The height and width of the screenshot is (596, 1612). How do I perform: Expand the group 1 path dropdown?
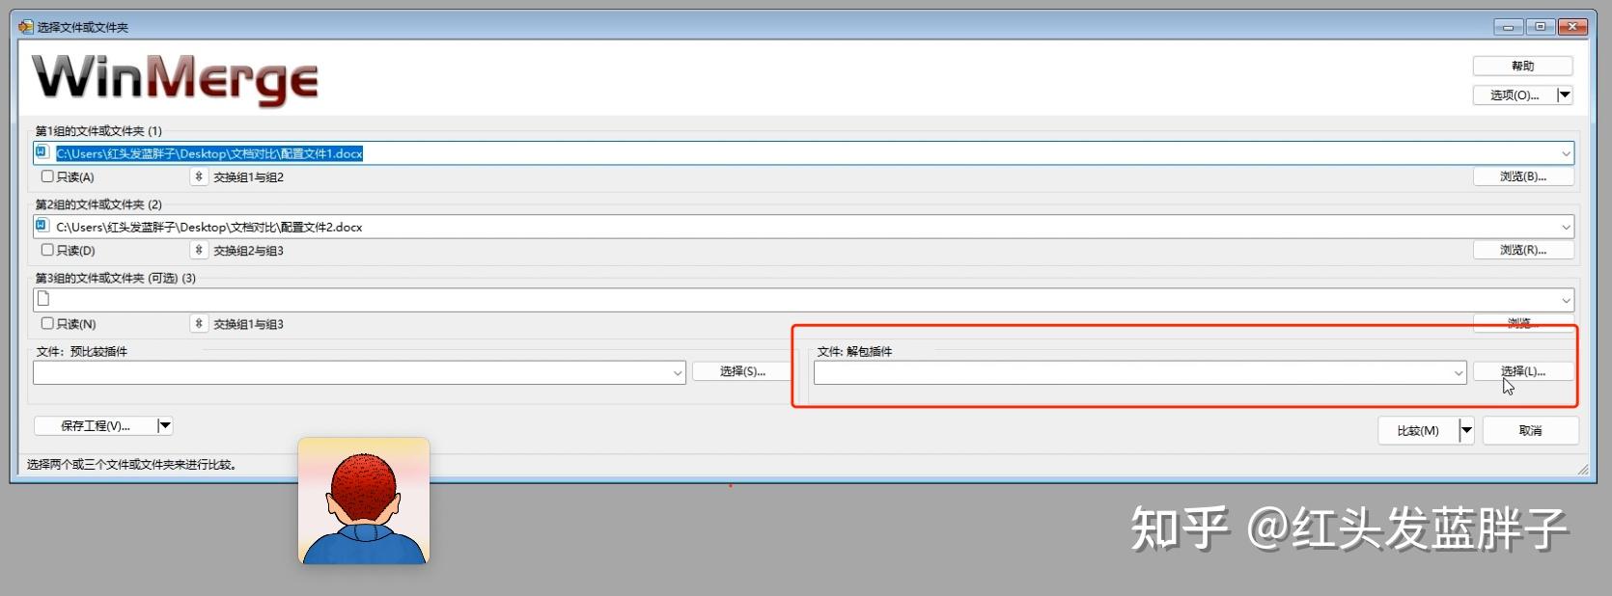point(1566,153)
